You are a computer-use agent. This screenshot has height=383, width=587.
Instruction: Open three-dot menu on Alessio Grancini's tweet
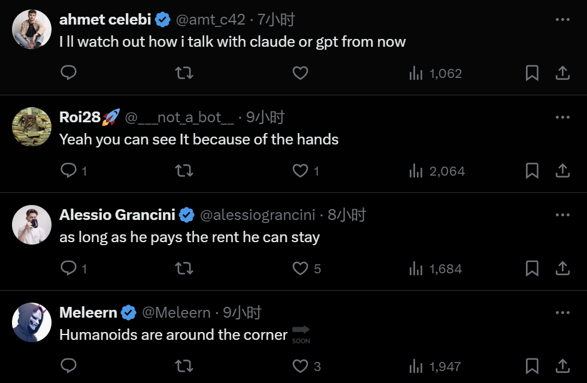pos(562,215)
